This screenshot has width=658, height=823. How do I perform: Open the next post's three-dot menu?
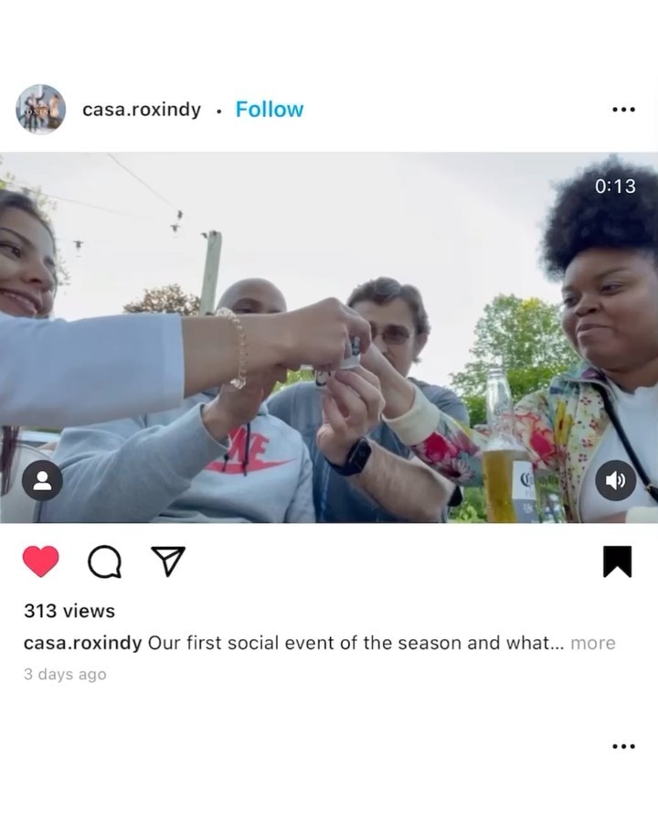tap(623, 746)
